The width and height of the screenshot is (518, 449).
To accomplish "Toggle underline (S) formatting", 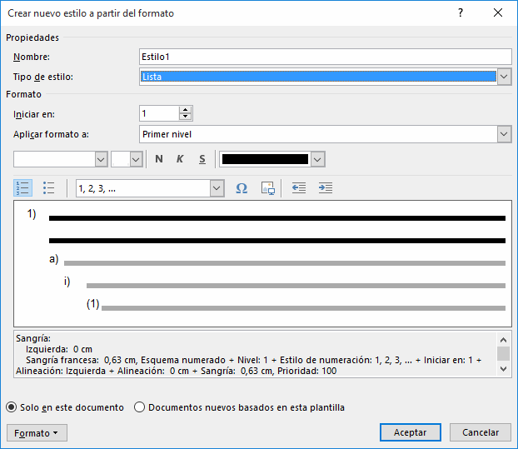I will [202, 159].
